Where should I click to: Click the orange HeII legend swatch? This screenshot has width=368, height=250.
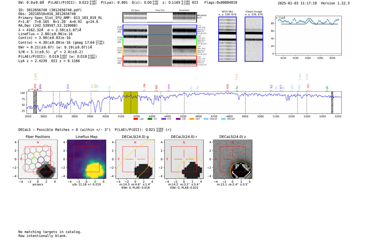(192, 119)
